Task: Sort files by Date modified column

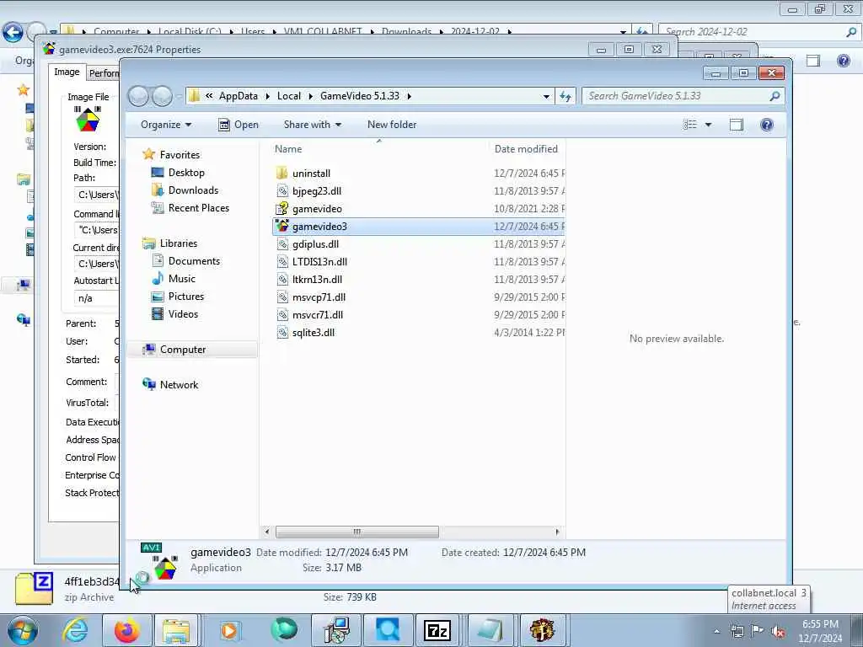Action: click(526, 149)
